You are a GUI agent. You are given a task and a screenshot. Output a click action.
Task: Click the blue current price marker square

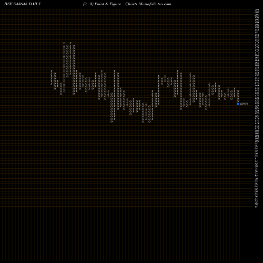[x=238, y=104]
